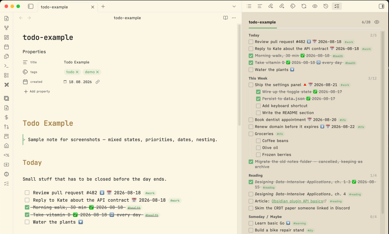Image resolution: width=389 pixels, height=234 pixels.
Task: Toggle the right sidebar
Action: [x=382, y=6]
